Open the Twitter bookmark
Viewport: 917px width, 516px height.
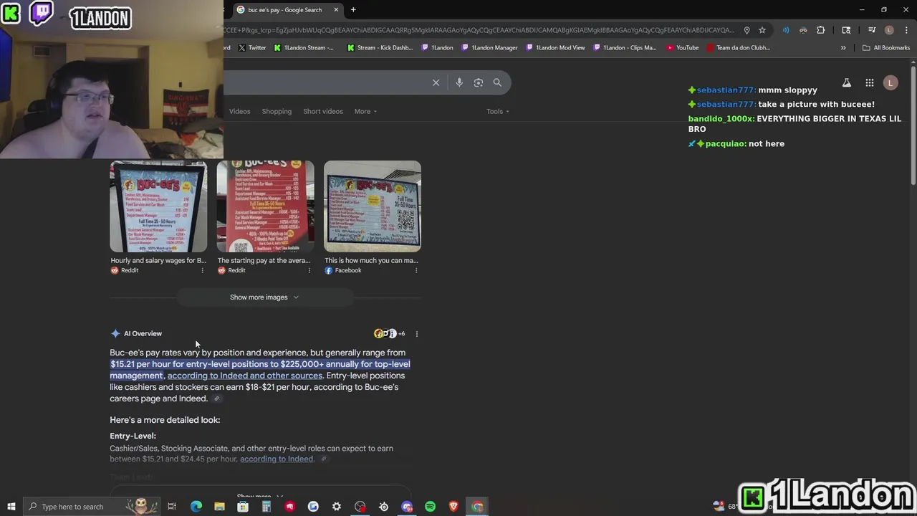click(x=251, y=48)
